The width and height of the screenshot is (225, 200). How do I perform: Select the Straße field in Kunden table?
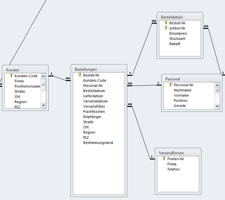pyautogui.click(x=20, y=91)
